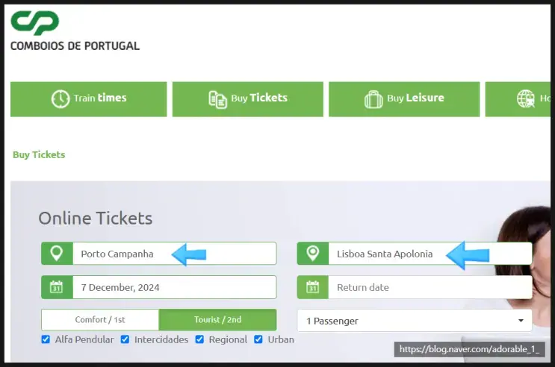Click the suitcase icon in Buy Leisure
This screenshot has width=555, height=367.
tap(373, 99)
